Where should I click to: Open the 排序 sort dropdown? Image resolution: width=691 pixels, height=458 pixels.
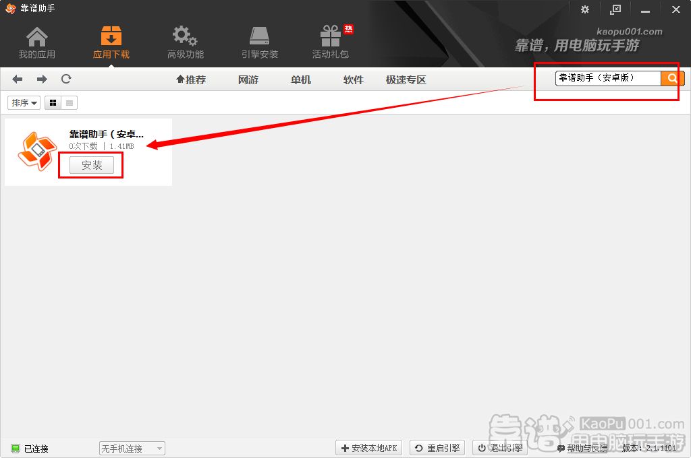(24, 103)
